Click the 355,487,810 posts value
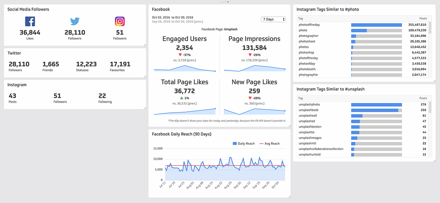Screen dimensions: 440x203 click(x=417, y=25)
